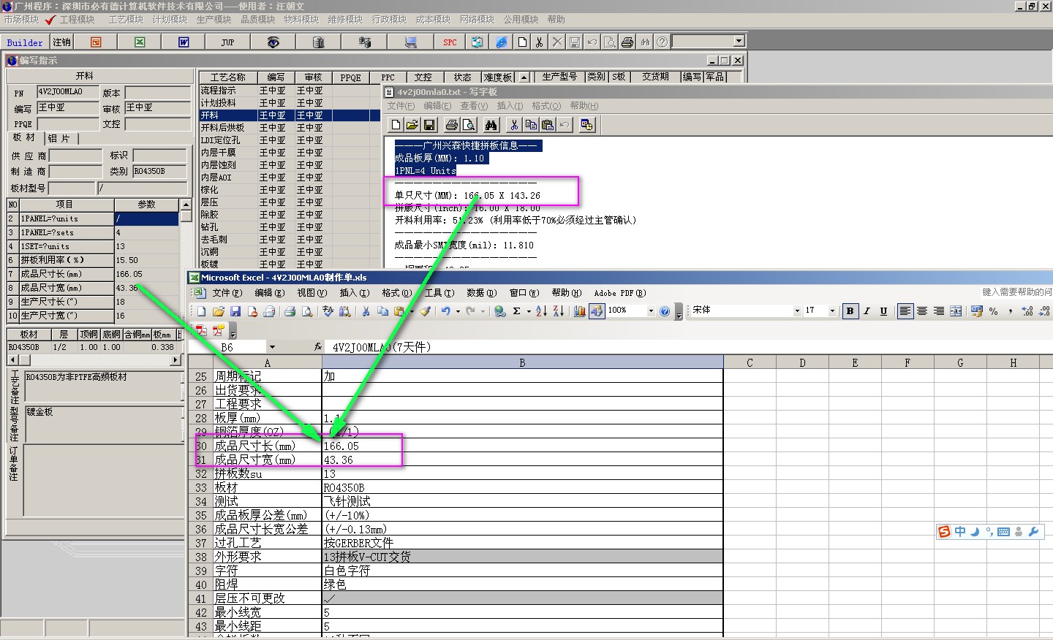The width and height of the screenshot is (1053, 640).
Task: Click the 注销 logout button
Action: (62, 42)
